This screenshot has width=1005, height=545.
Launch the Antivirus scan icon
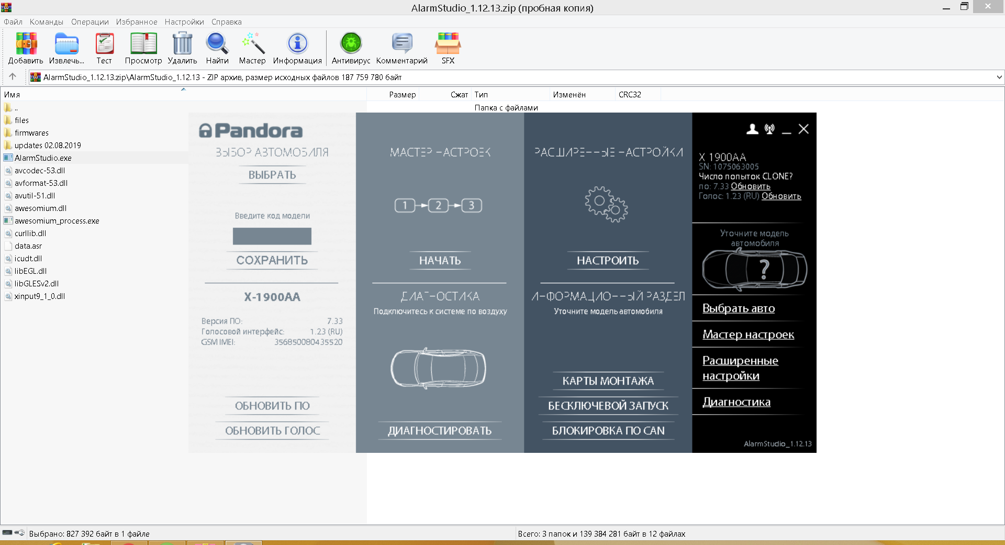pos(351,44)
